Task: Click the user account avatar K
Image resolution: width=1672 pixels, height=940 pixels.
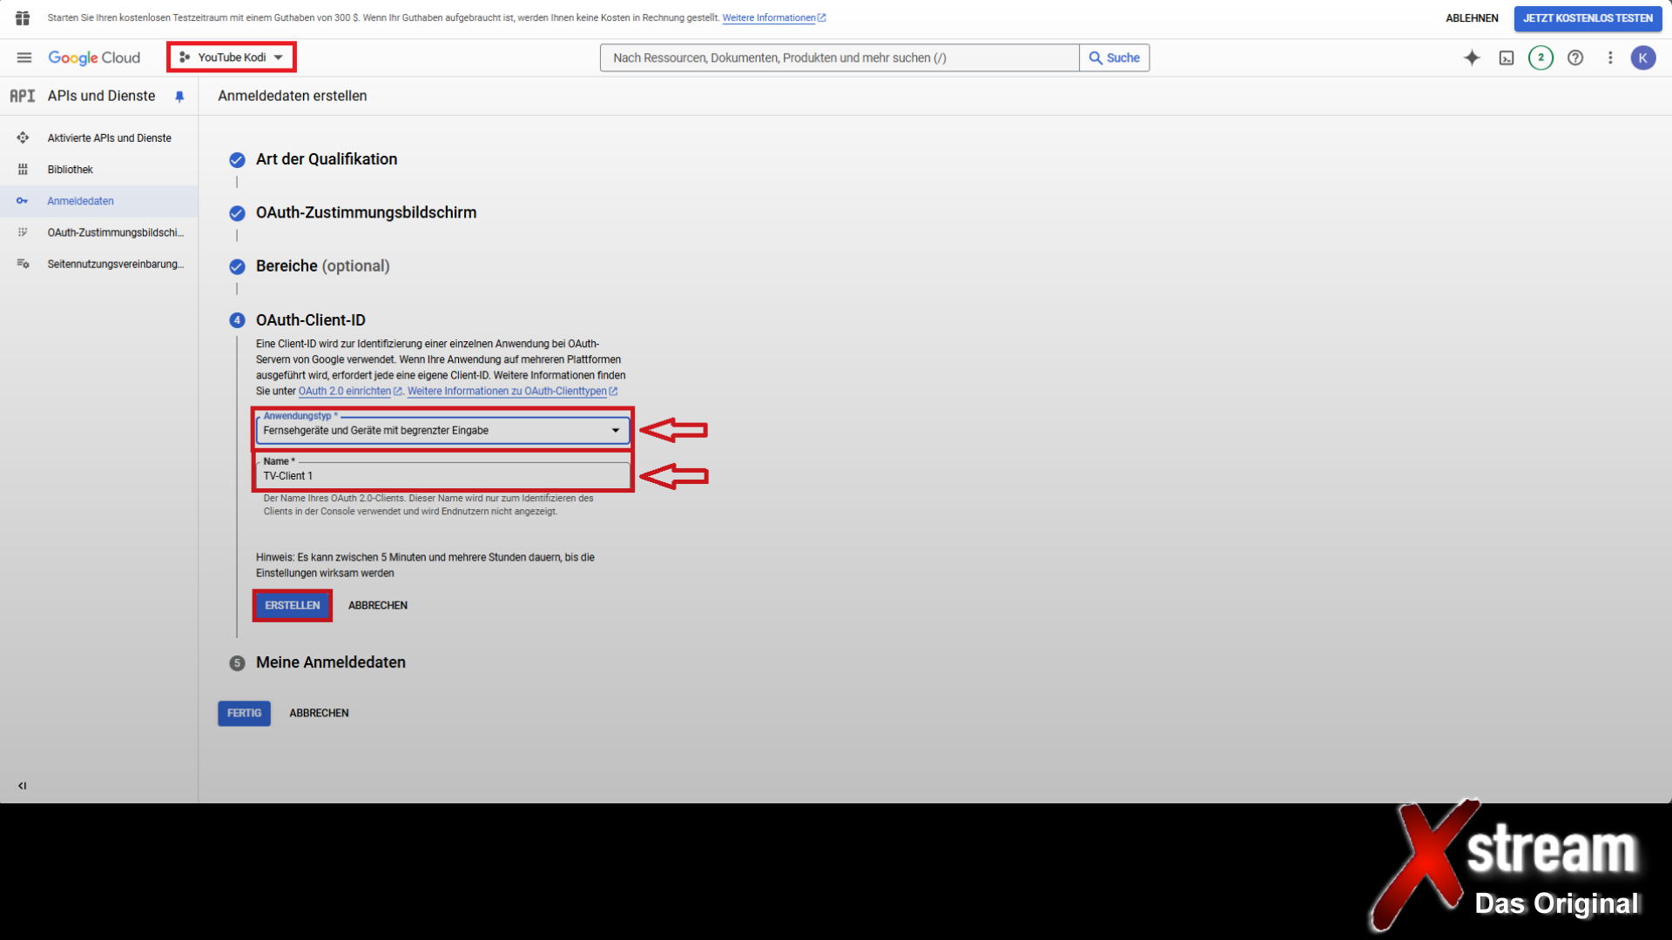Action: point(1643,57)
